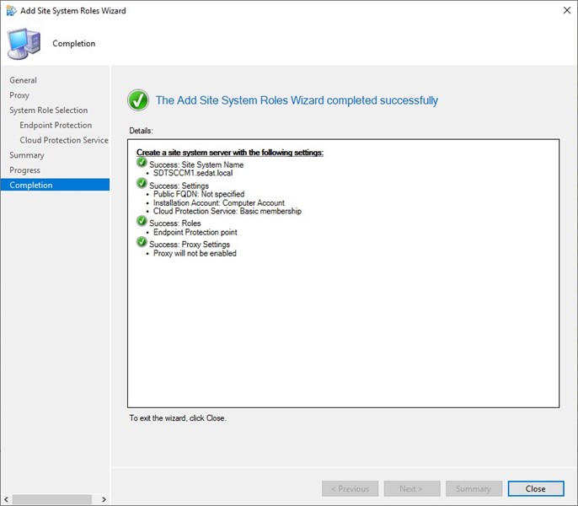This screenshot has width=578, height=506.
Task: Click the wizard title bar icon
Action: coord(11,11)
